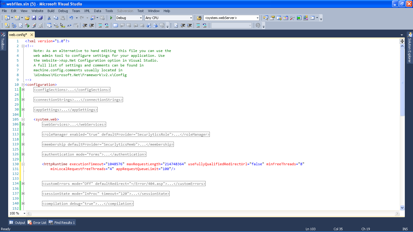Click the Display Word Completion icon

[x=69, y=25]
